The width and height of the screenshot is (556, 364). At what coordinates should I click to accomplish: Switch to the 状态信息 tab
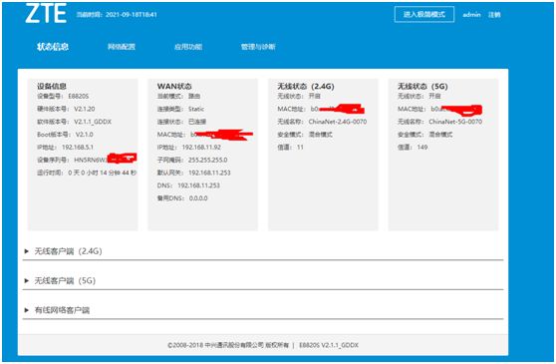[53, 47]
